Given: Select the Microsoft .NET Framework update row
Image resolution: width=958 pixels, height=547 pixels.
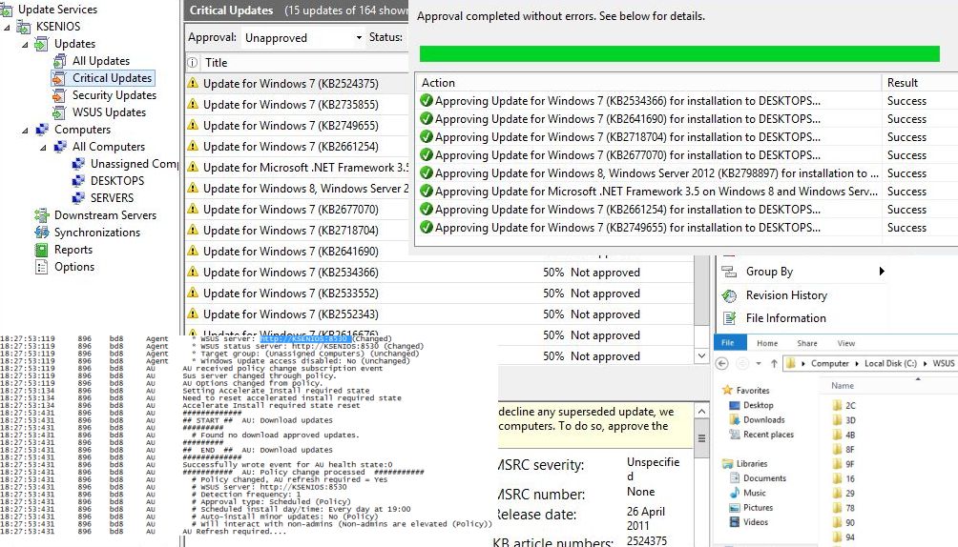Looking at the screenshot, I should pos(297,168).
